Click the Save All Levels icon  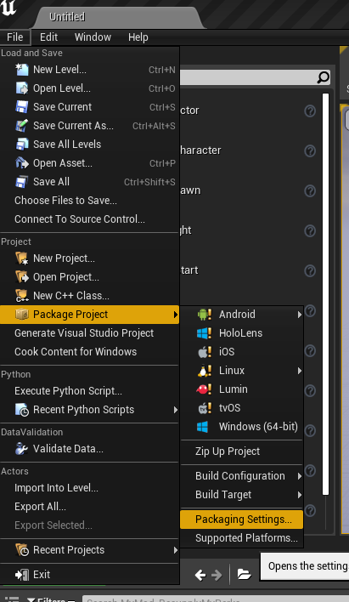pos(22,145)
